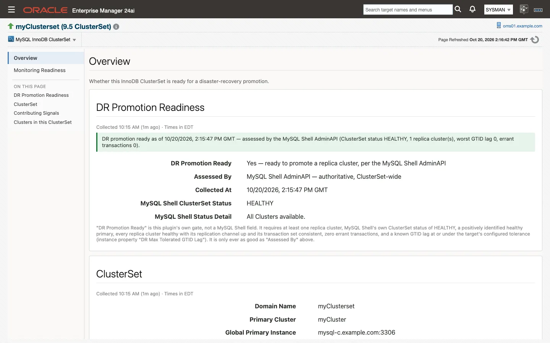Open the notifications bell

click(472, 10)
